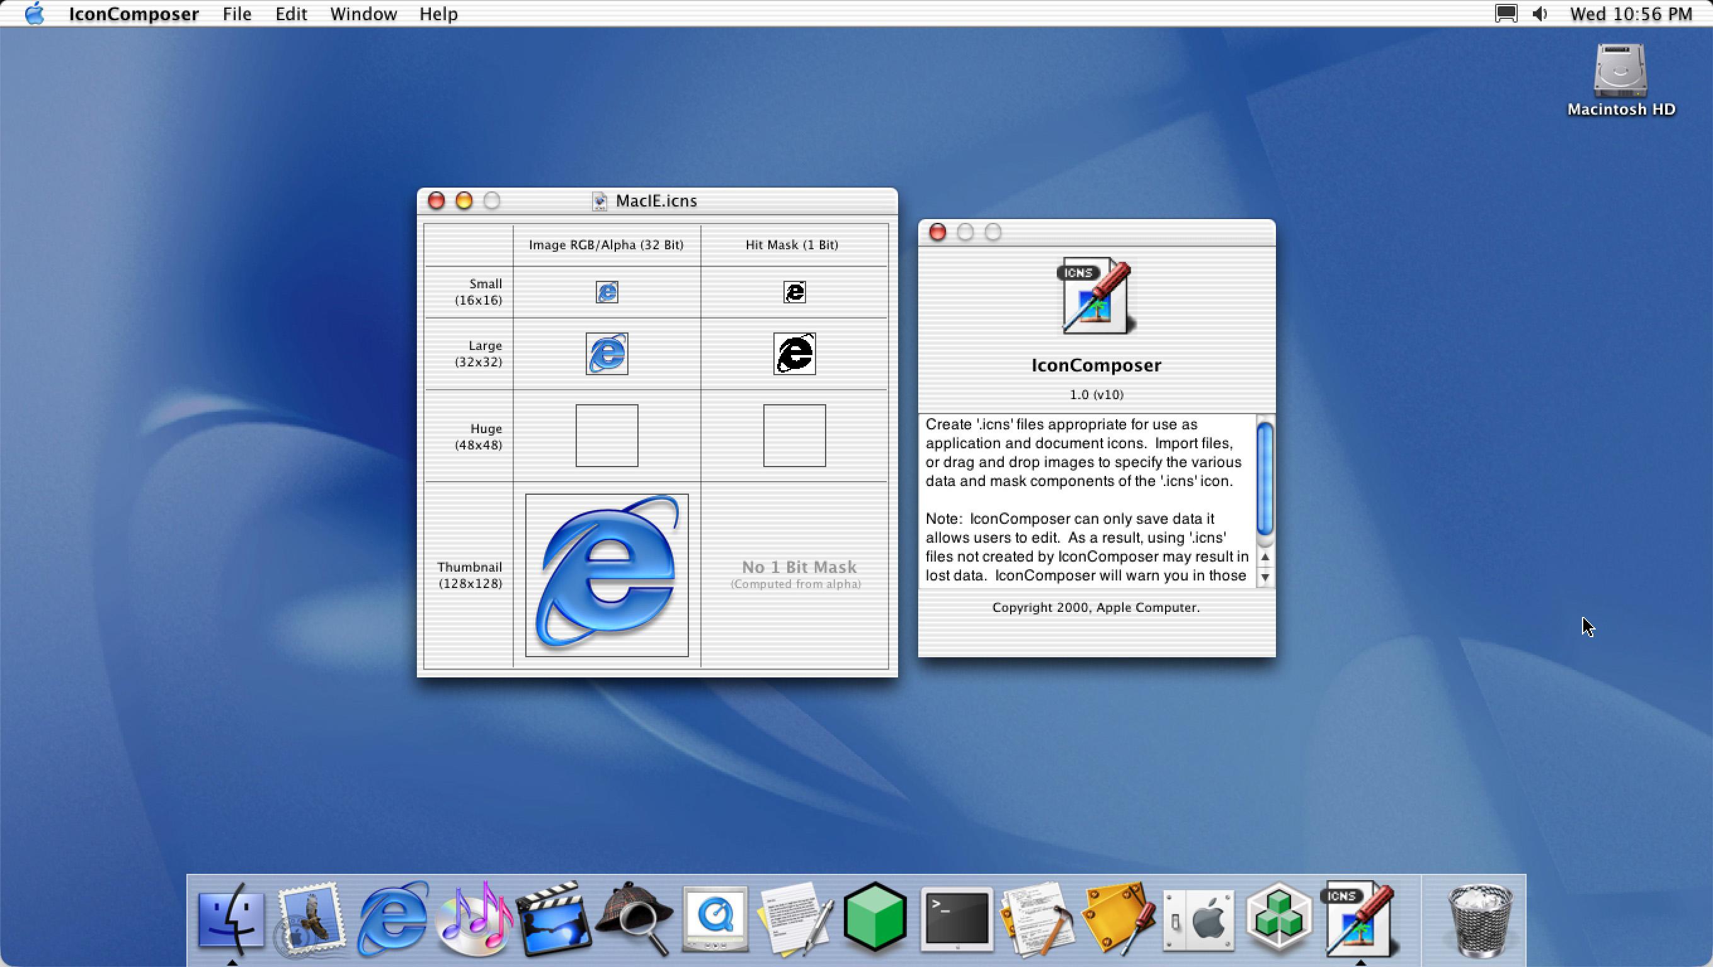Click the MacIE.icns title document icon

(600, 201)
